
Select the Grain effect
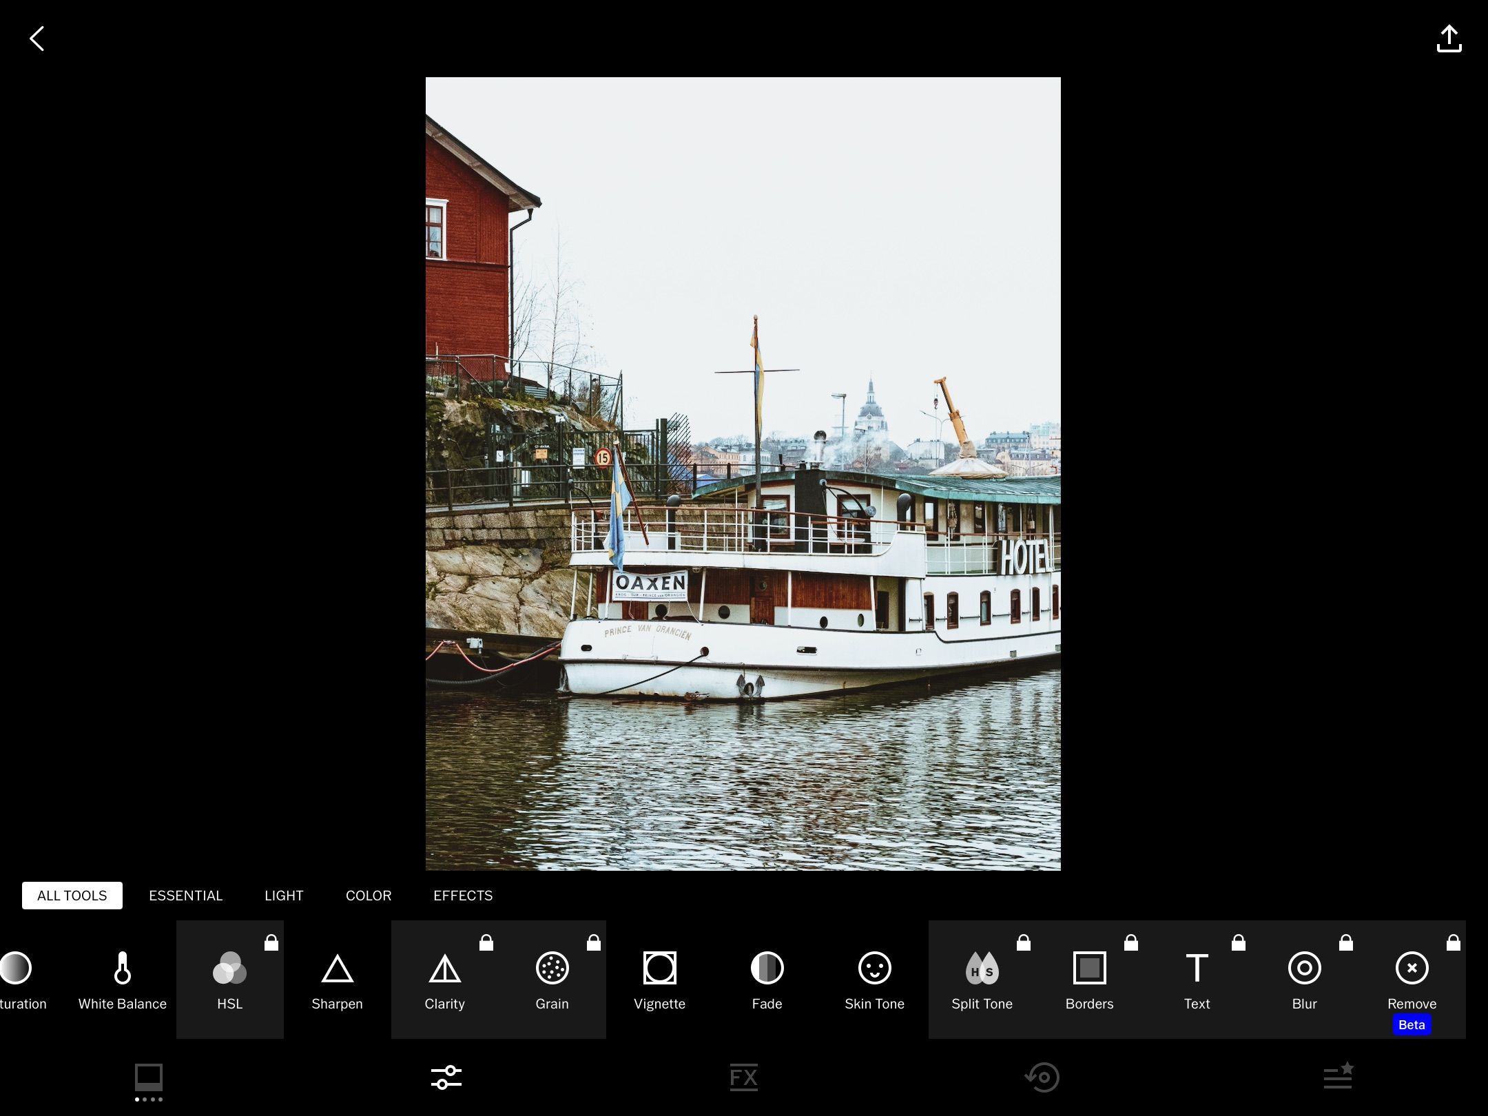[552, 978]
